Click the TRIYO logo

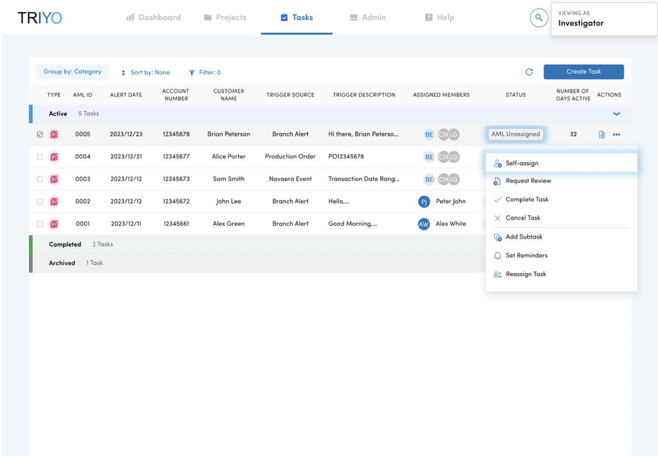coord(39,18)
